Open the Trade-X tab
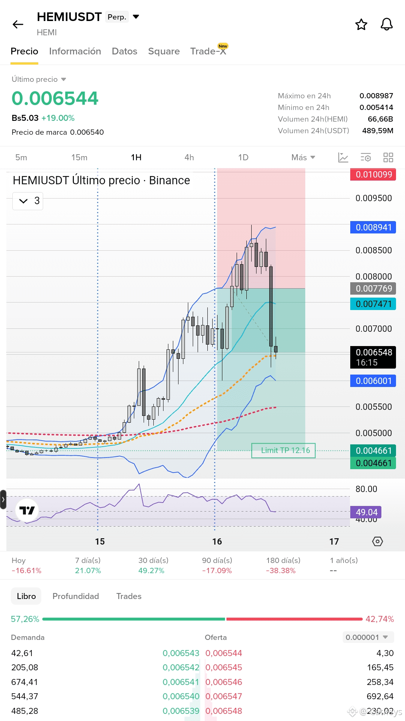405x721 pixels. 208,51
